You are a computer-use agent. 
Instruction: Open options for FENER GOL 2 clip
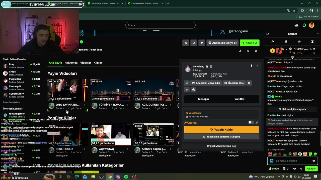(85, 149)
